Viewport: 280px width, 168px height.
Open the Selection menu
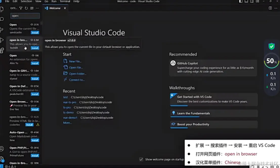tap(26, 1)
